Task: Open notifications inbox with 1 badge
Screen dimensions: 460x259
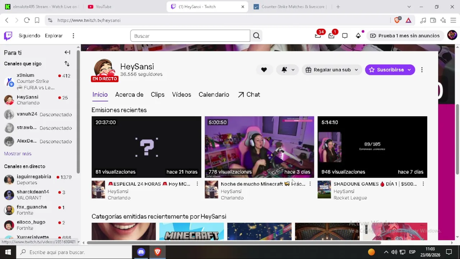Action: [331, 36]
